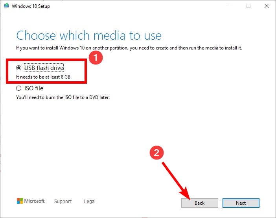Image resolution: width=276 pixels, height=218 pixels.
Task: Open the Legal link
Action: tap(90, 201)
